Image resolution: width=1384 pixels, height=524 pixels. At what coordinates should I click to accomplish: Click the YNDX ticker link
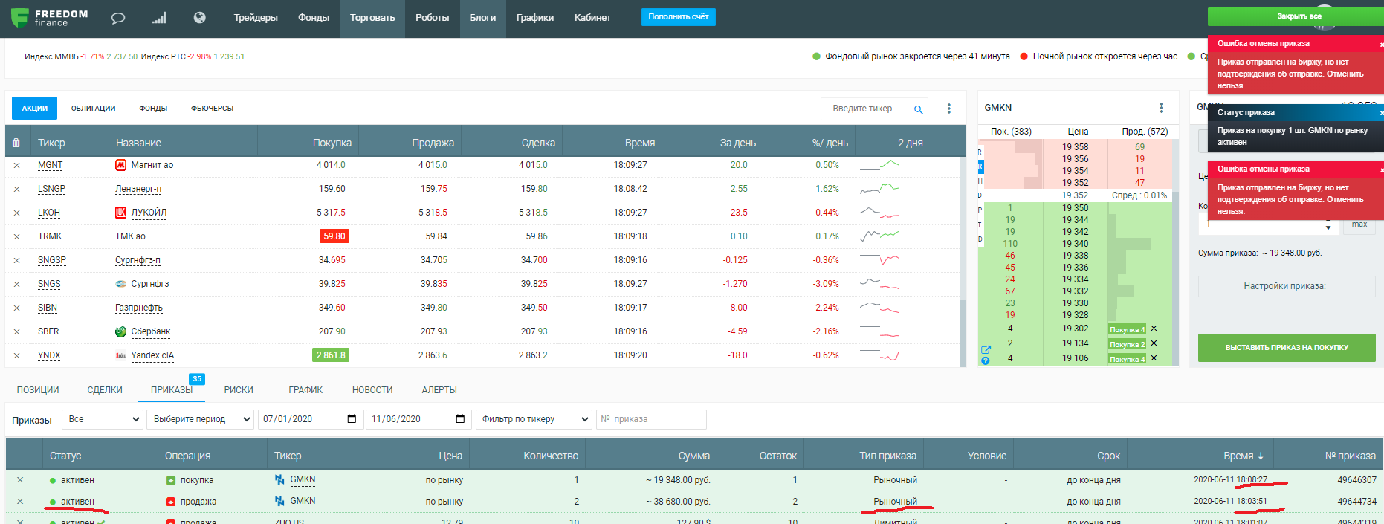click(49, 356)
